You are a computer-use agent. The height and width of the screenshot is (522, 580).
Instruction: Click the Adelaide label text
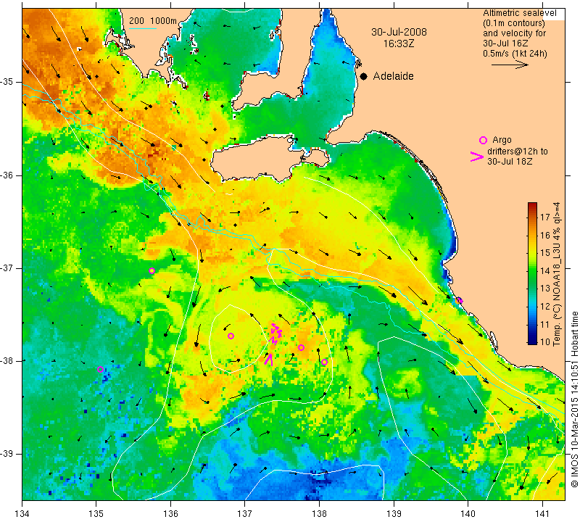coord(393,76)
